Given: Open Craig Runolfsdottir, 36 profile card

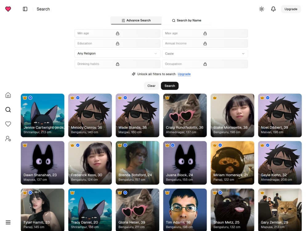Looking at the screenshot, I should tap(185, 115).
